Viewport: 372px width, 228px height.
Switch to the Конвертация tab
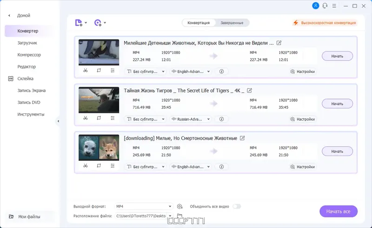click(x=199, y=23)
